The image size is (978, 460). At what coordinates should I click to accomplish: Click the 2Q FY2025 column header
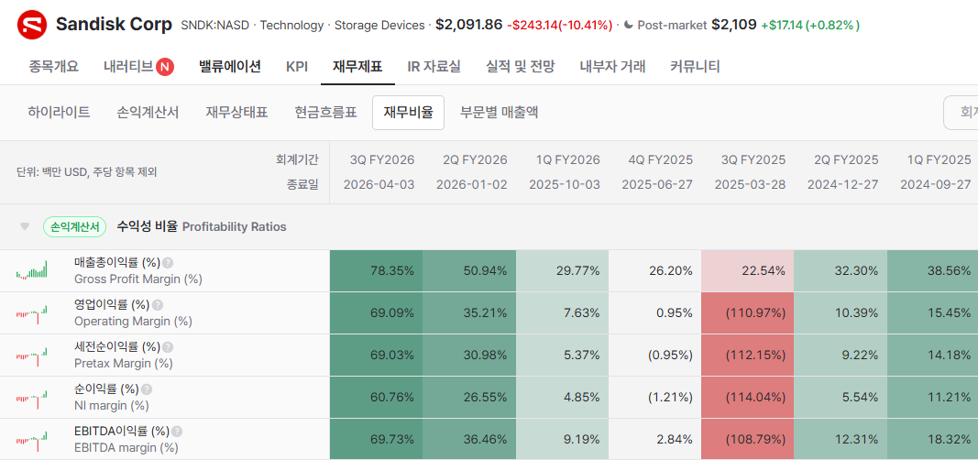[847, 159]
